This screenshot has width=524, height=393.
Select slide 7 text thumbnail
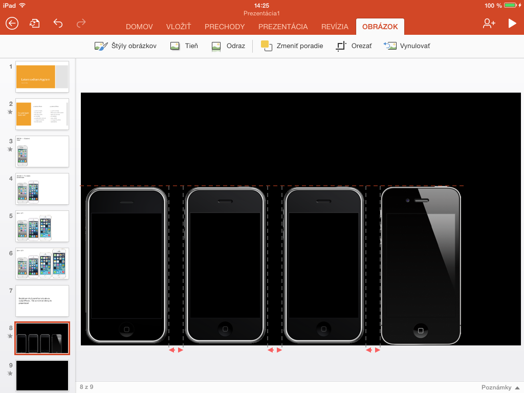click(x=42, y=301)
